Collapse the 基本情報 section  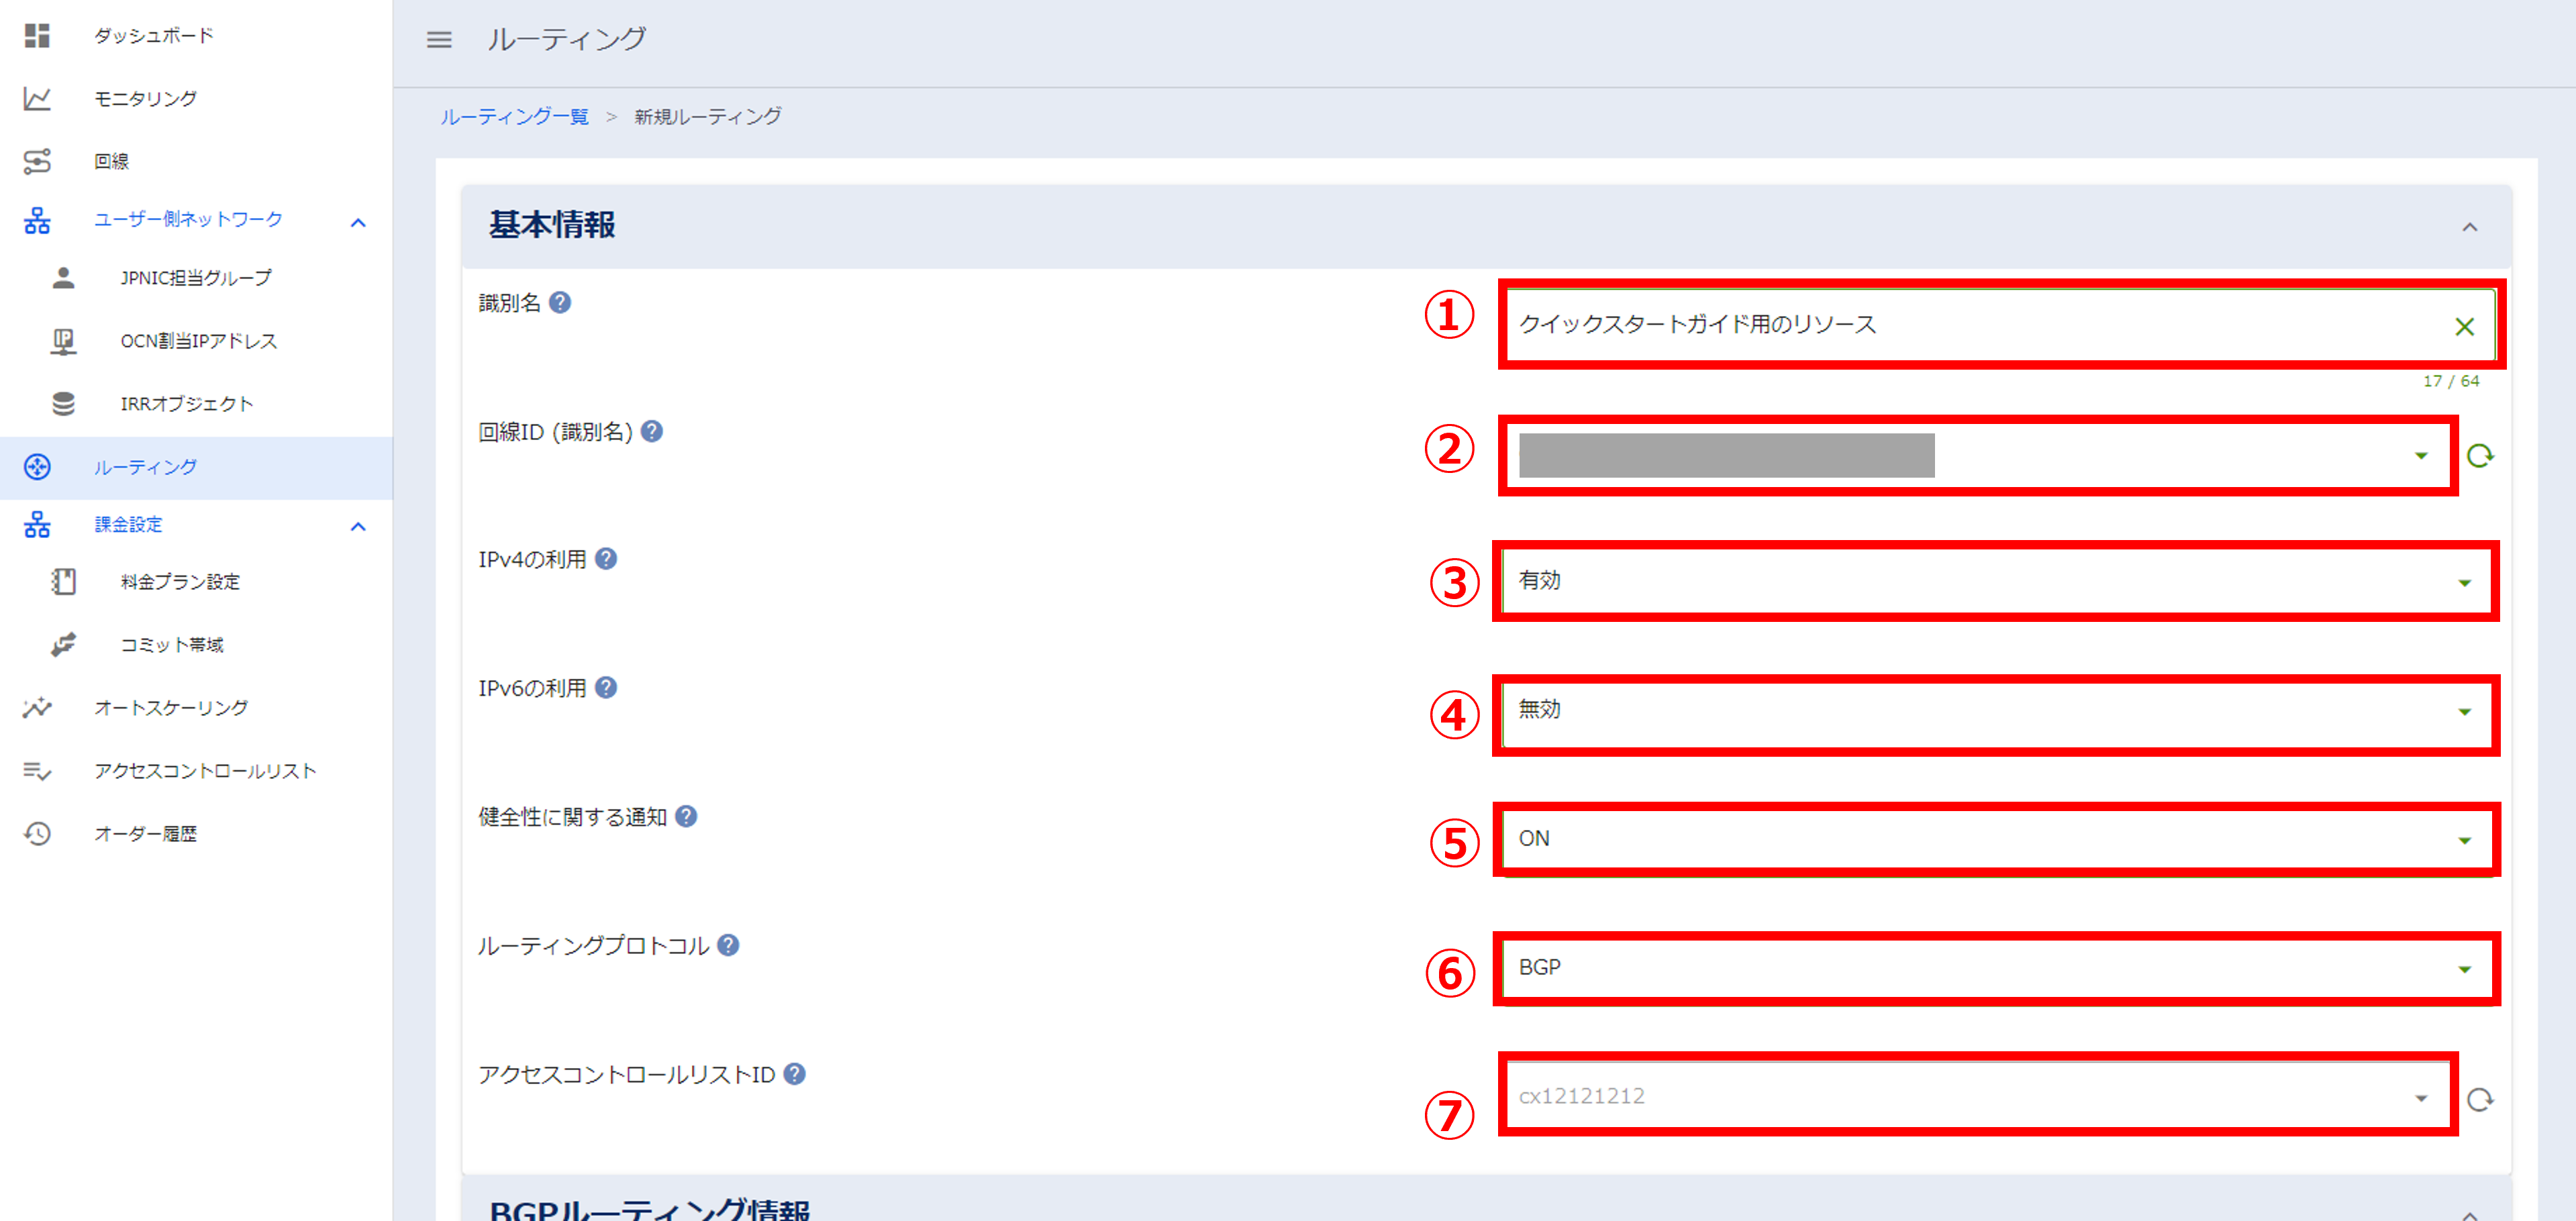2469,227
